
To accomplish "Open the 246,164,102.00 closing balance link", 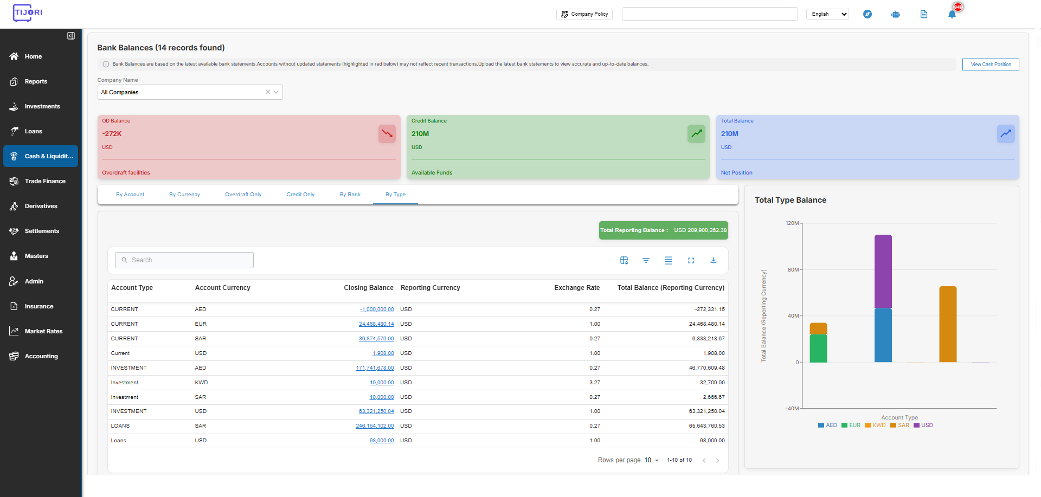I will point(375,426).
